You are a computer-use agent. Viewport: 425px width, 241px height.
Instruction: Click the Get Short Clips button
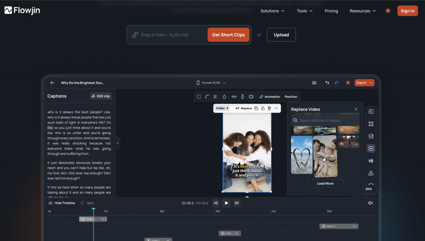click(x=228, y=35)
